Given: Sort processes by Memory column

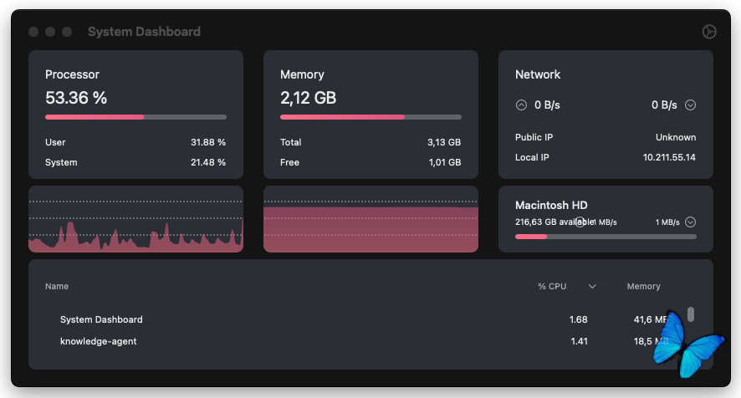Looking at the screenshot, I should (644, 287).
